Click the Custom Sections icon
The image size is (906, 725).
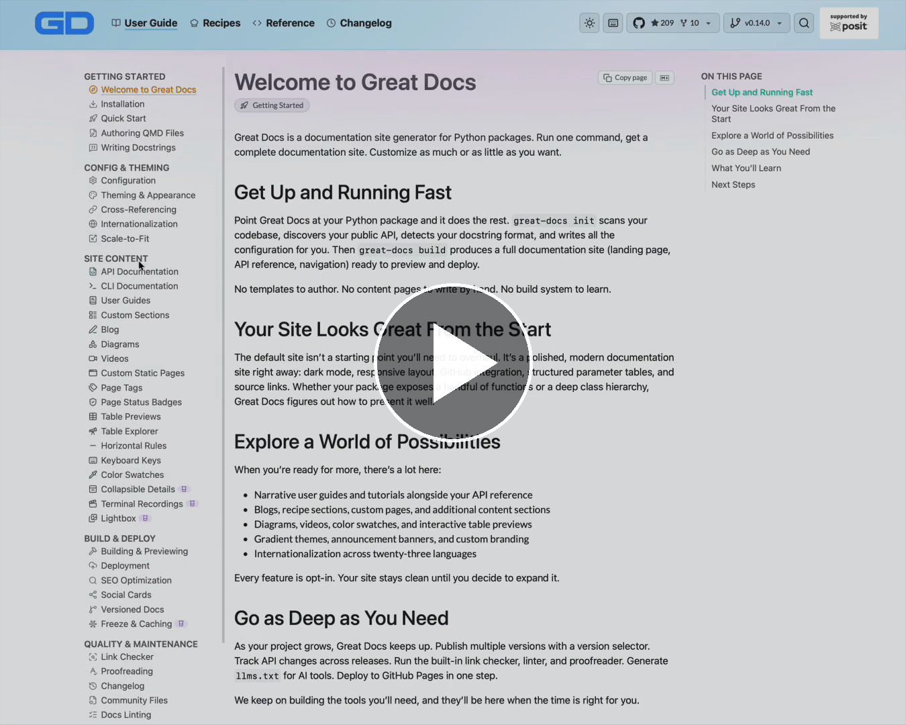click(x=93, y=315)
